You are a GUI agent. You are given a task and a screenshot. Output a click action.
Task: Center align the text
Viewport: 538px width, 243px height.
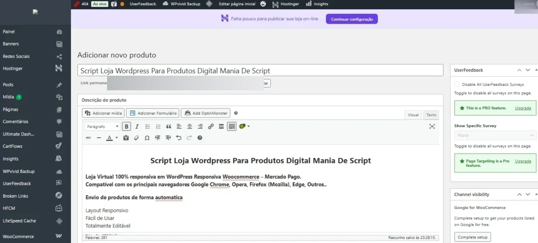coord(190,126)
